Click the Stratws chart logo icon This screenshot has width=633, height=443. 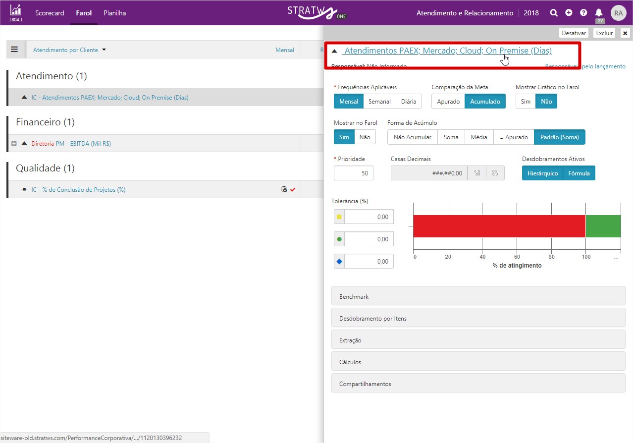pos(15,10)
